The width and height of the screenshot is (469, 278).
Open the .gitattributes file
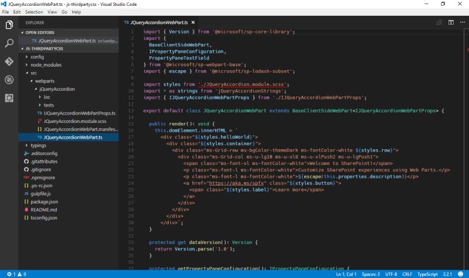pyautogui.click(x=69, y=162)
